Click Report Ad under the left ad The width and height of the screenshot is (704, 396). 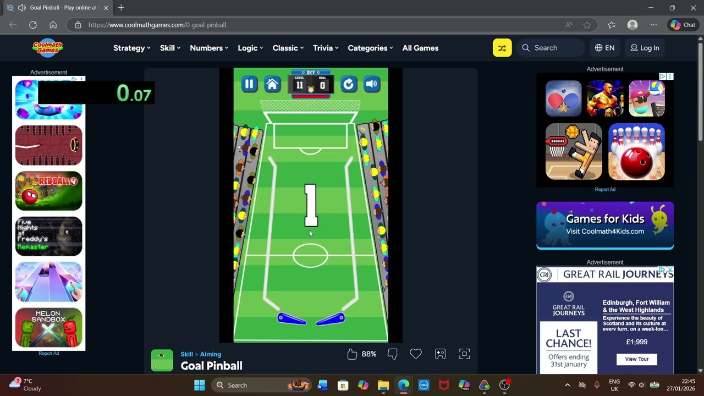pyautogui.click(x=48, y=353)
